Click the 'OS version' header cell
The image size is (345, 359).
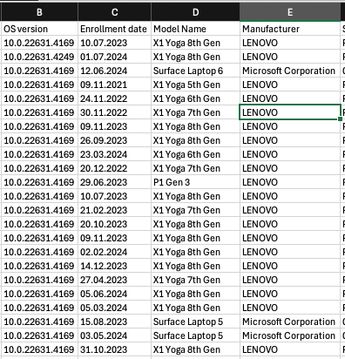(39, 29)
